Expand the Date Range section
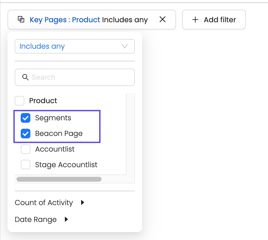Image resolution: width=268 pixels, height=240 pixels. click(x=35, y=220)
